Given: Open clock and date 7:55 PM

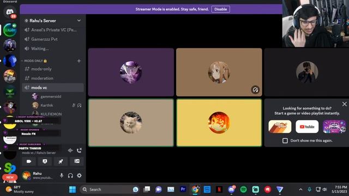Looking at the screenshot, I should click(x=339, y=189).
